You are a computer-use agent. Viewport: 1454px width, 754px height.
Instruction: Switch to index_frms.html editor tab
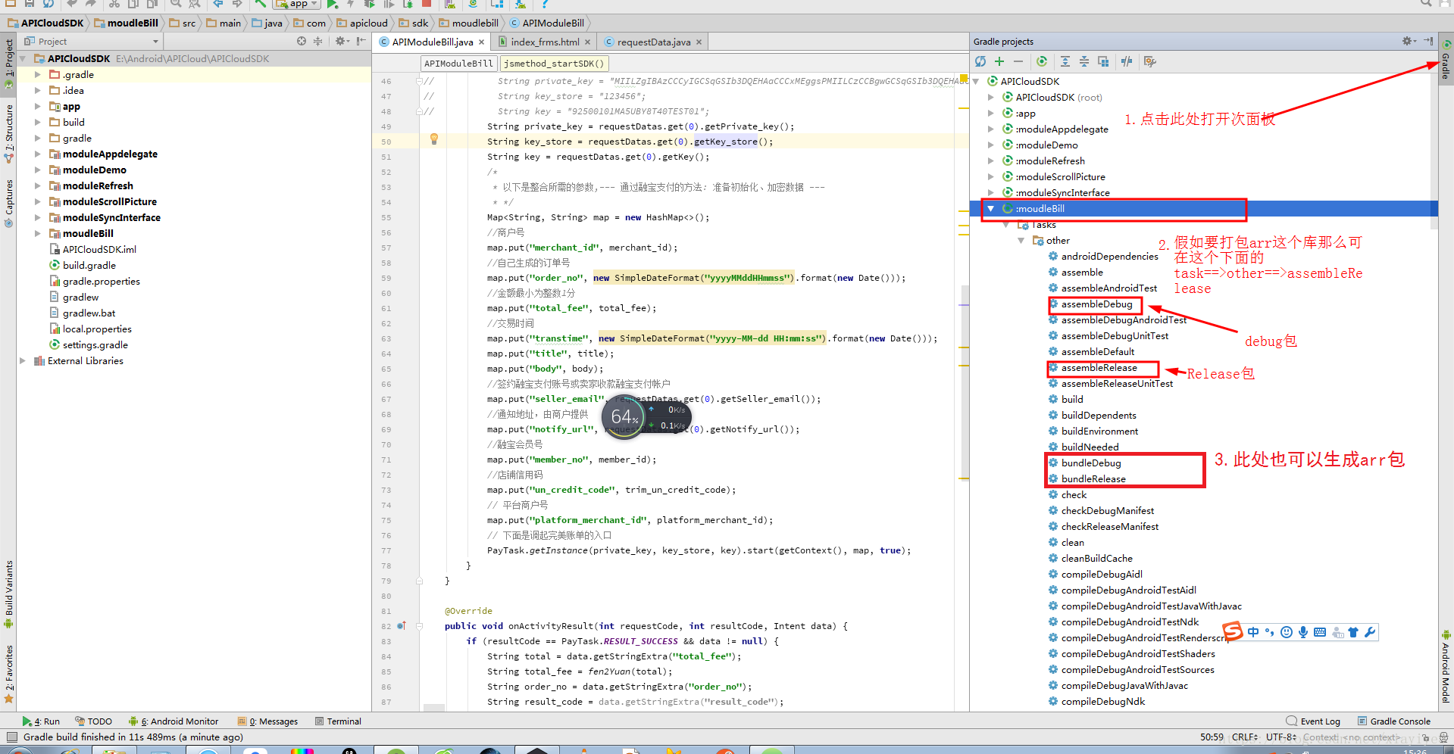click(545, 42)
